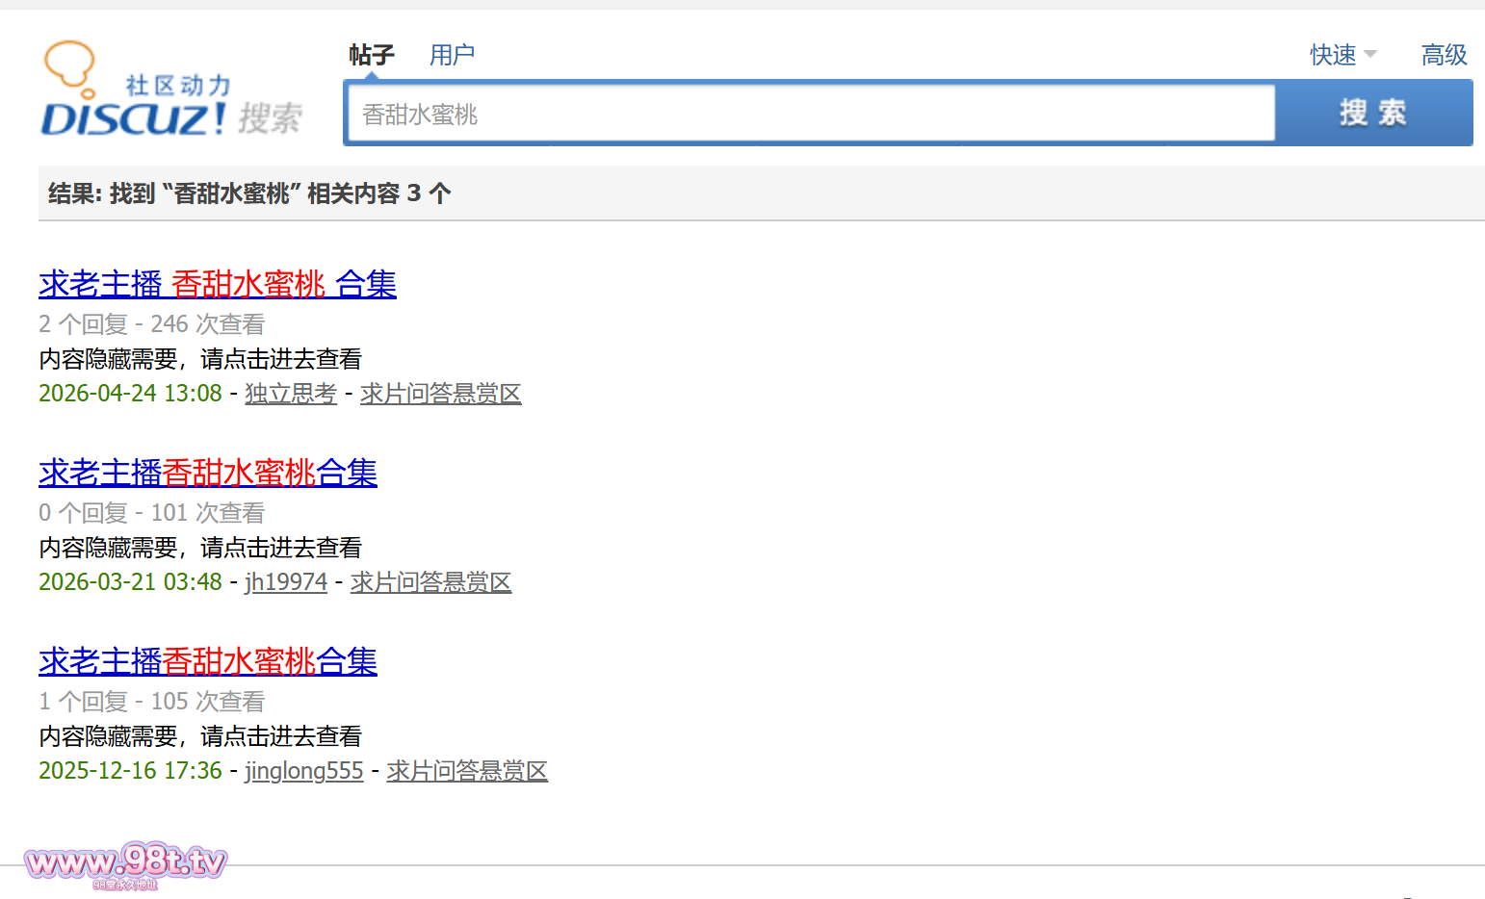The height and width of the screenshot is (899, 1485).
Task: View author 独立思考's profile
Action: click(x=291, y=394)
